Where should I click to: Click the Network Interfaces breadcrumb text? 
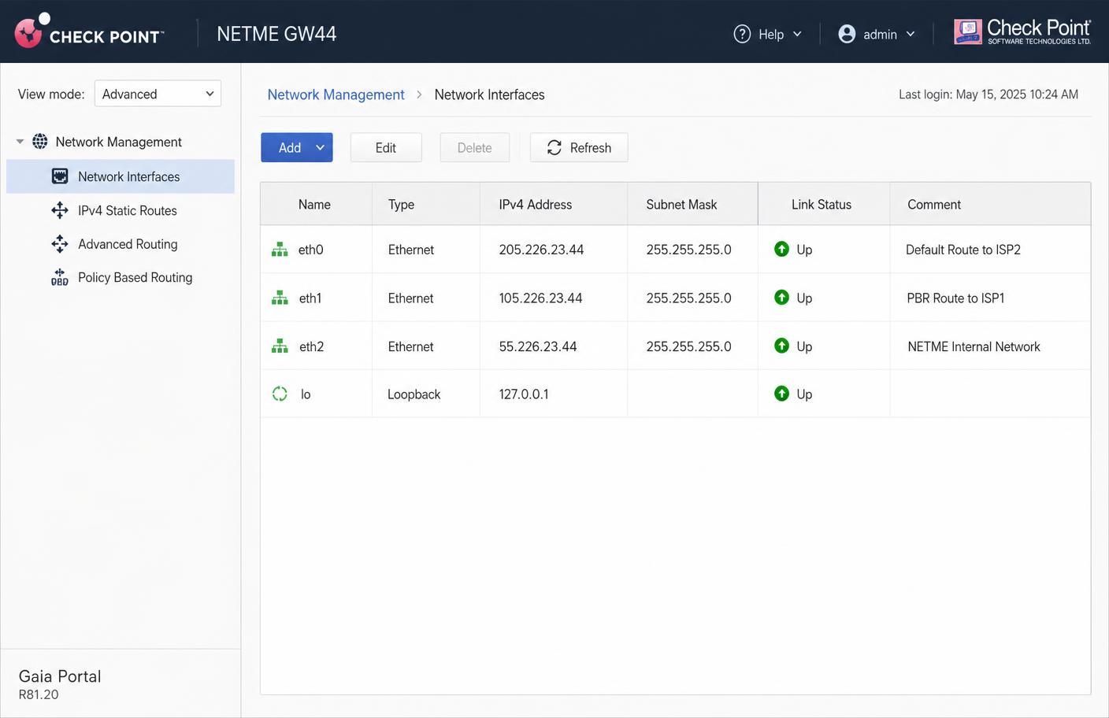490,94
